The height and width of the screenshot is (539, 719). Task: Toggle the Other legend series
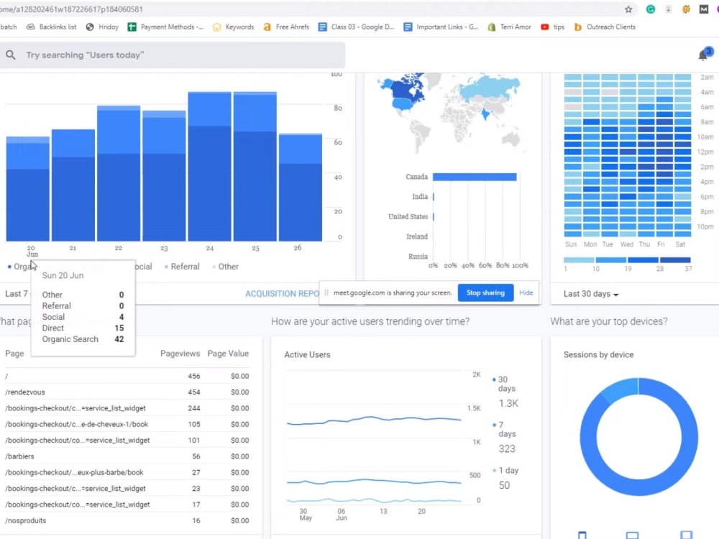point(225,267)
